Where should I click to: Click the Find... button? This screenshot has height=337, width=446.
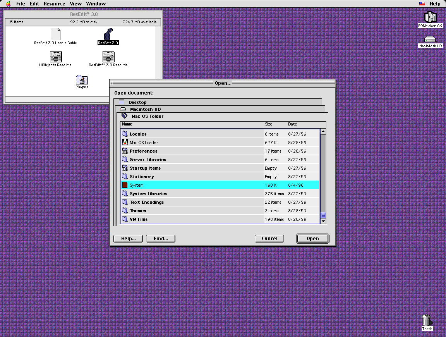click(x=161, y=239)
